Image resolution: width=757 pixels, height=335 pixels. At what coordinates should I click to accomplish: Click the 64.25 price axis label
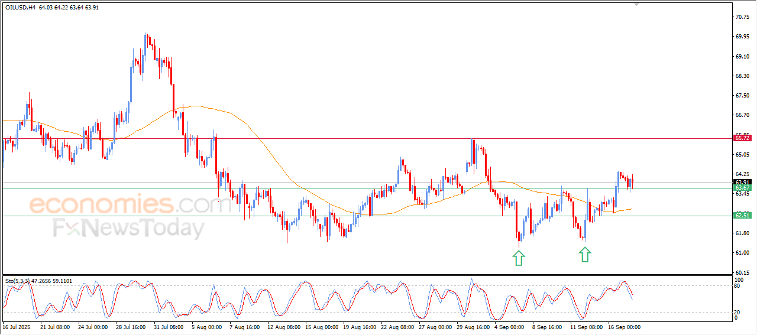point(742,174)
